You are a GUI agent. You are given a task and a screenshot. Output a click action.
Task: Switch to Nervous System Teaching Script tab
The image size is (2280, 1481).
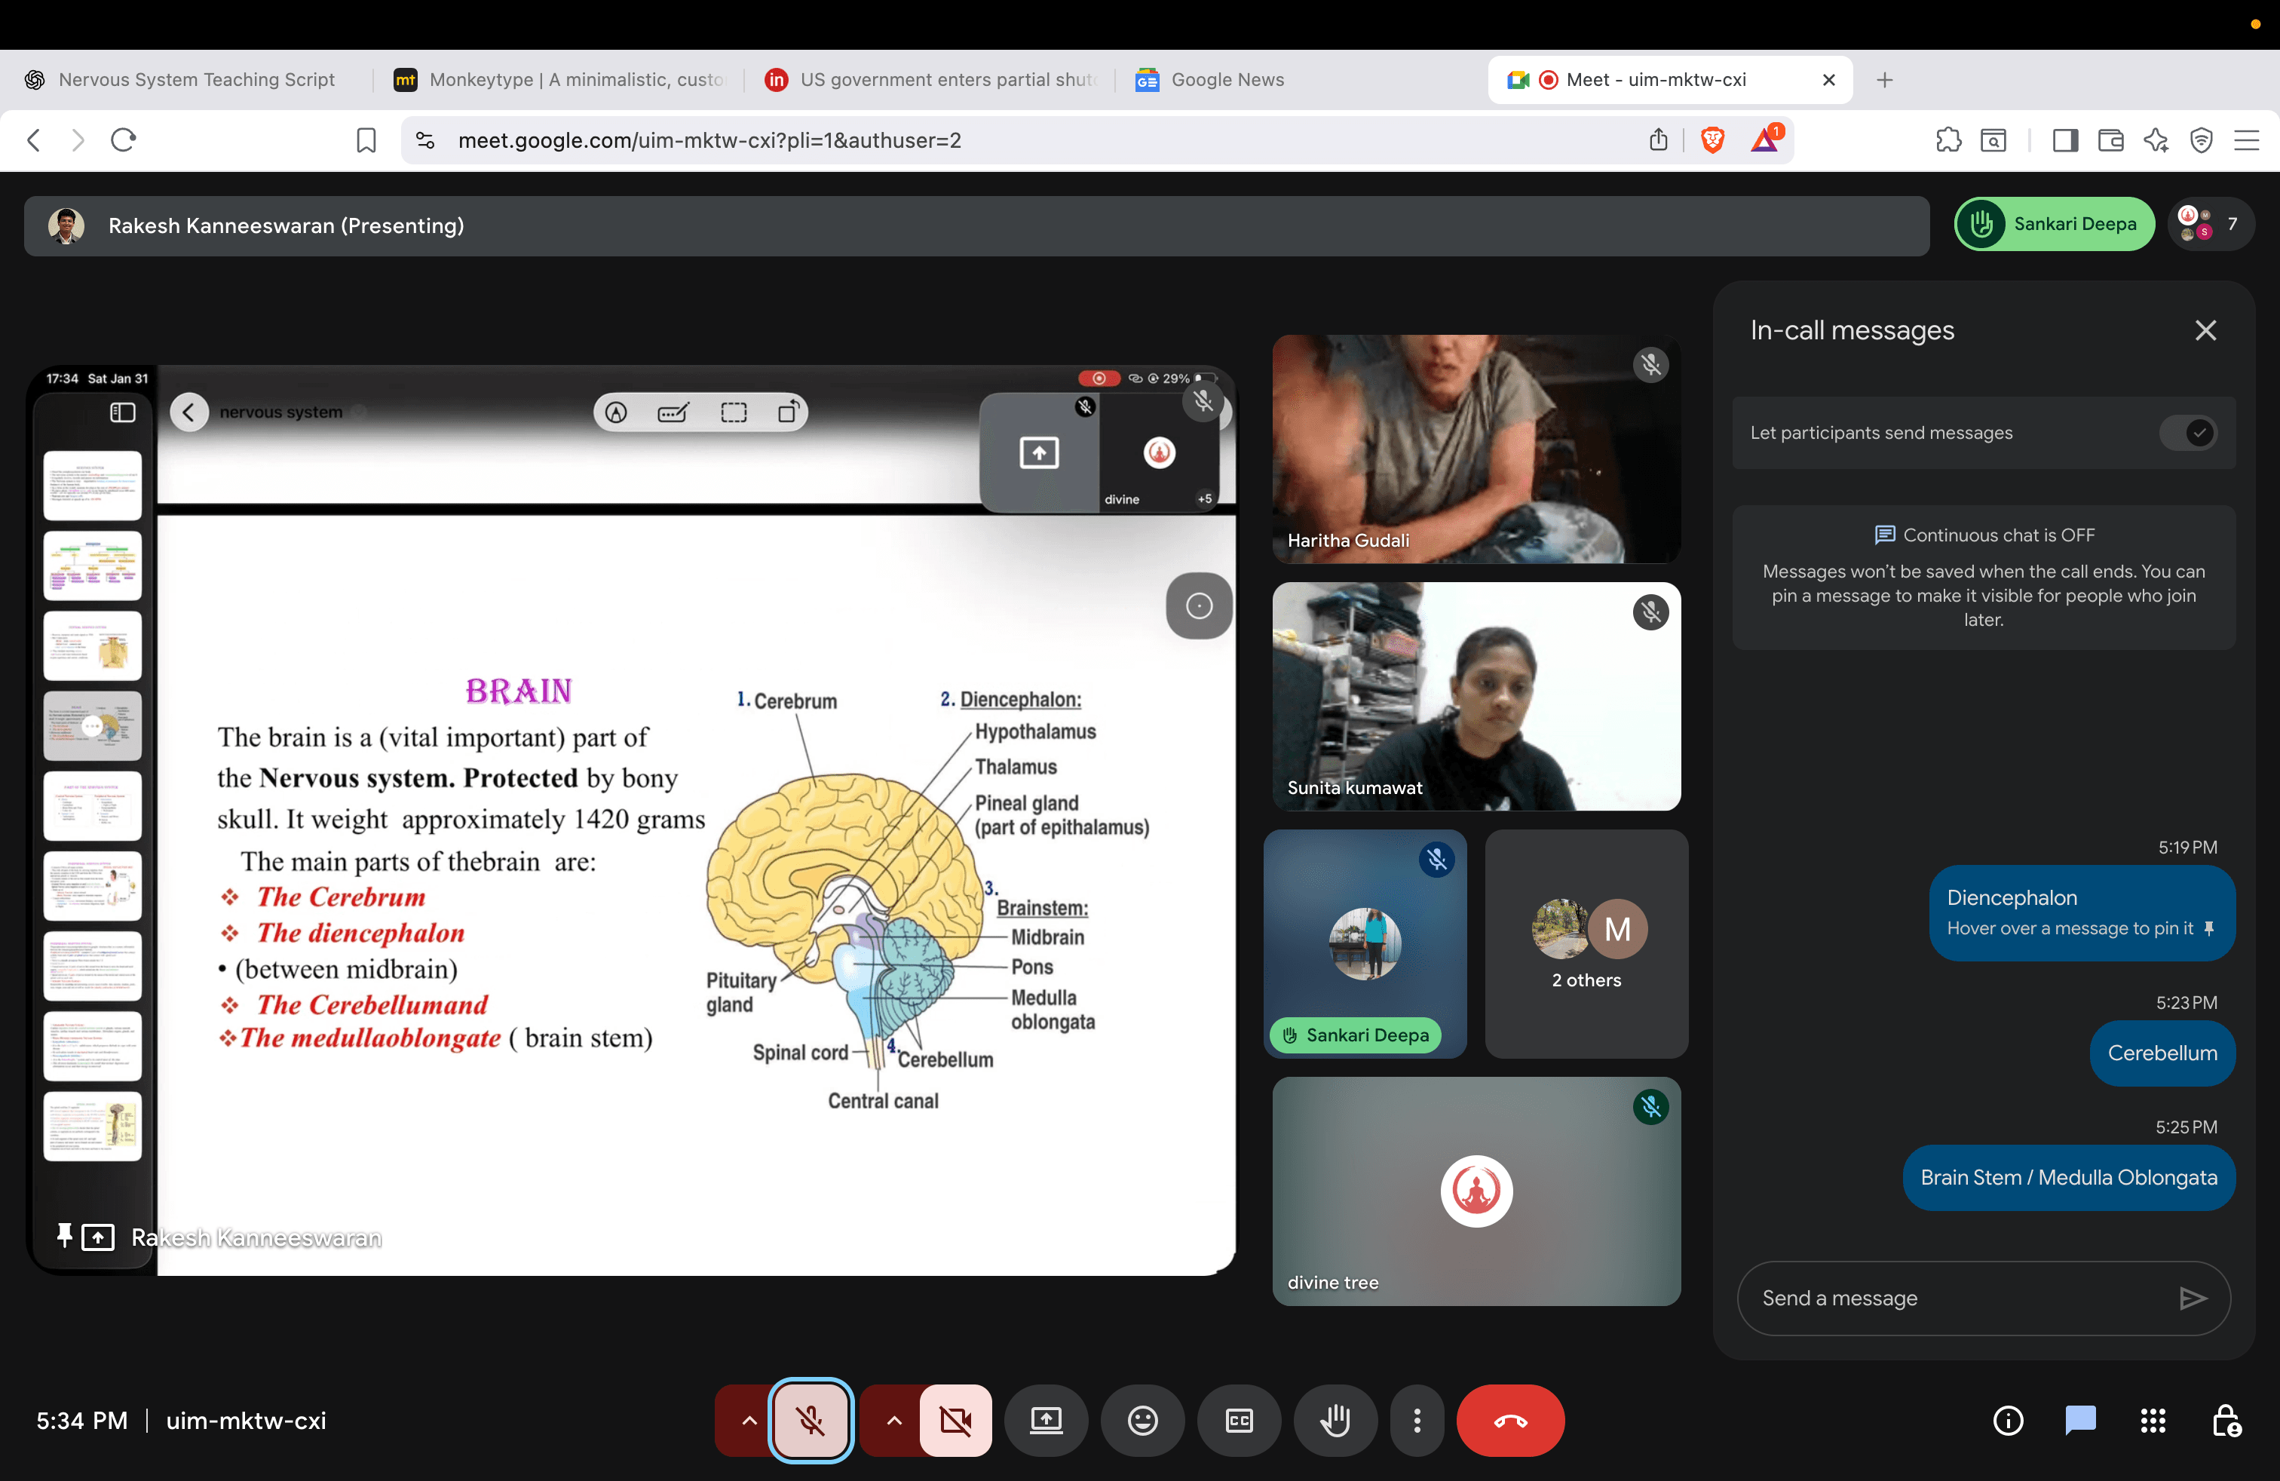click(x=196, y=79)
